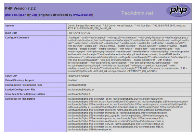Select the System row label
195x132 pixels.
[10, 25]
